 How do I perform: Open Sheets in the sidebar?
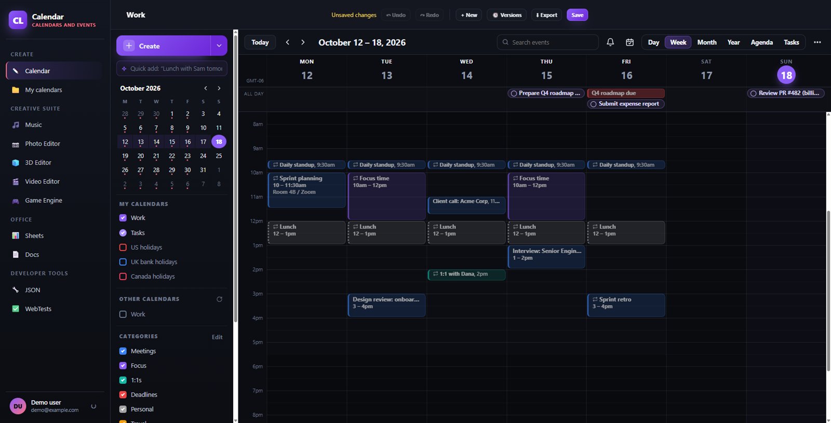point(55,236)
